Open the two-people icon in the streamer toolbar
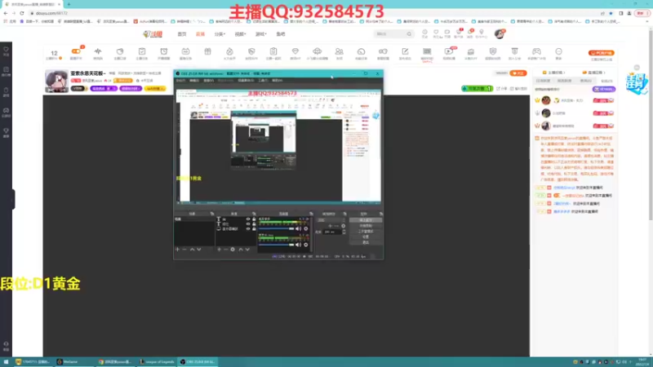This screenshot has width=653, height=367. coord(339,51)
